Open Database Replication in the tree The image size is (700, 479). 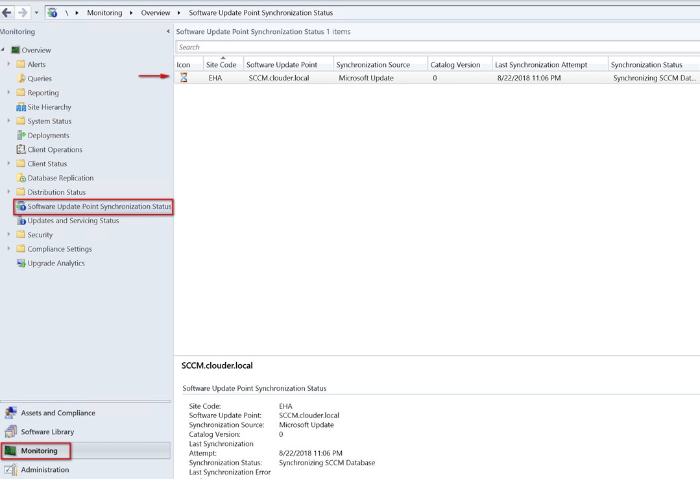pyautogui.click(x=61, y=178)
